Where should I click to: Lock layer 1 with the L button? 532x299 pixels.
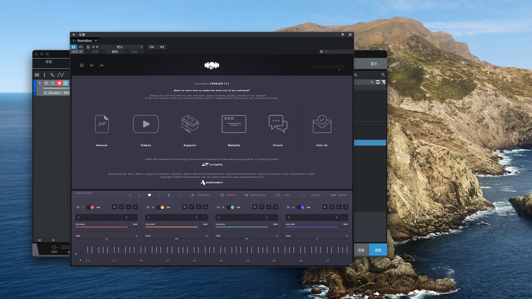coord(129,207)
